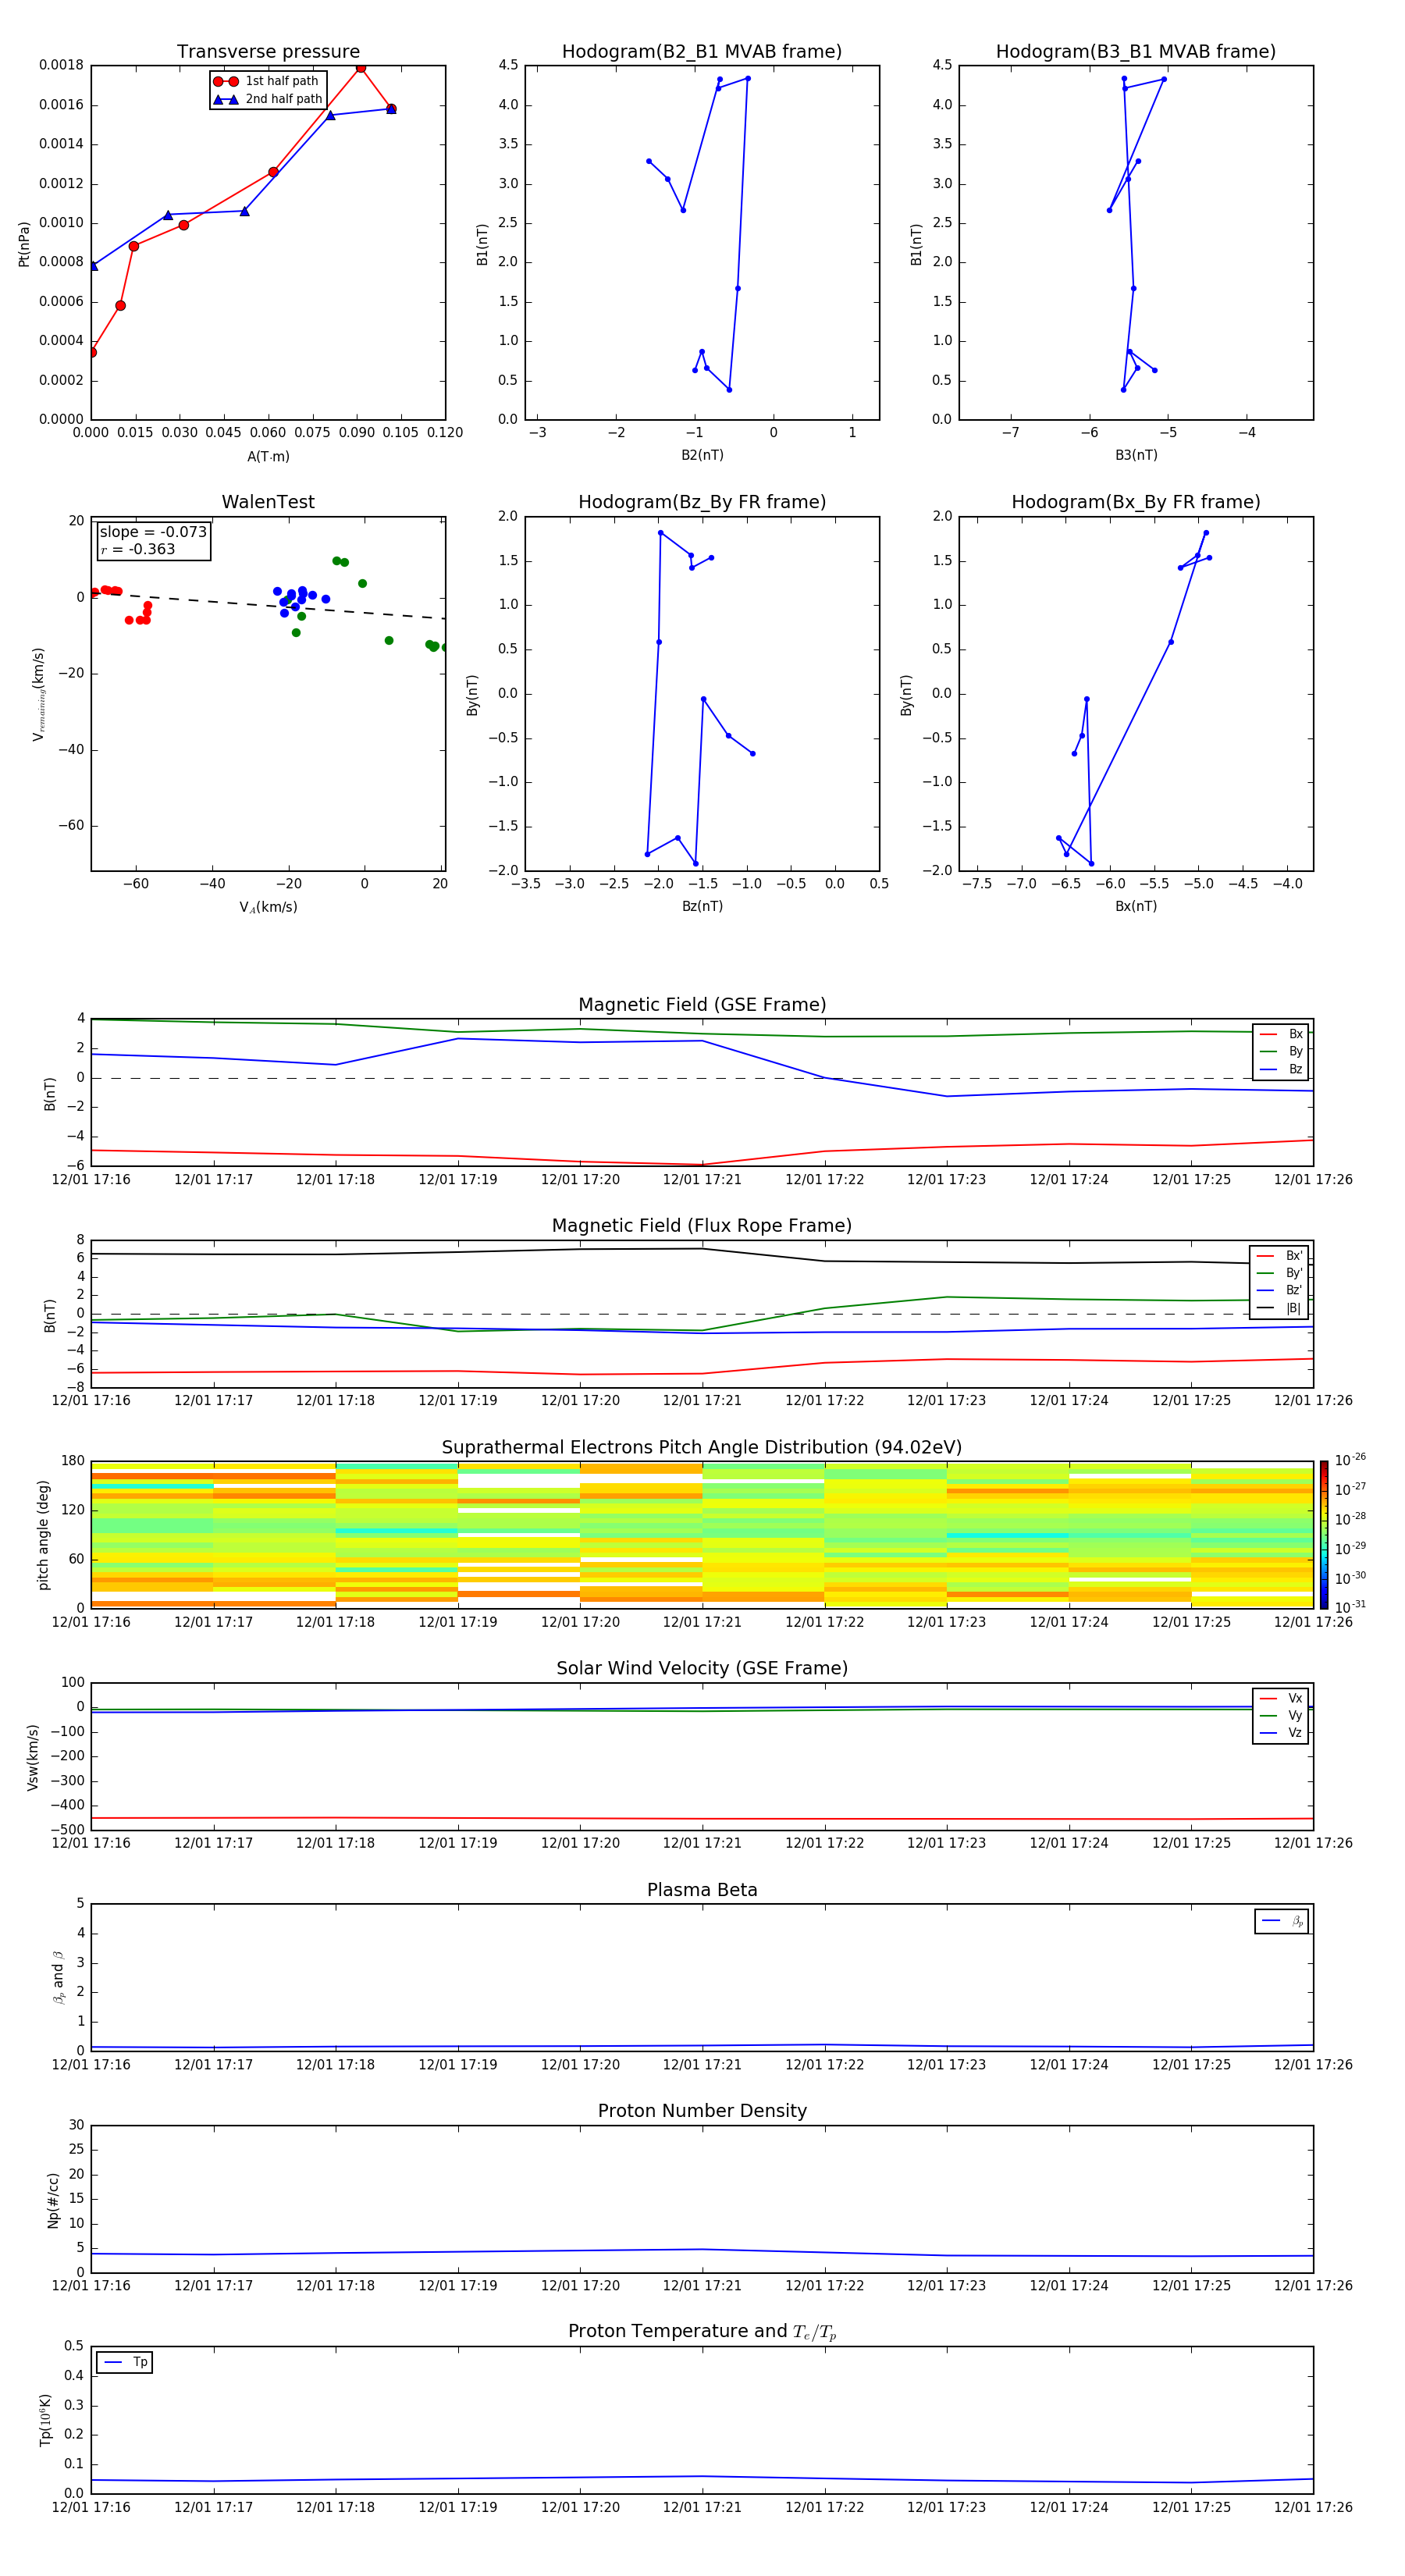
Task: Click the 'Hodogram(B2_B1 MVAB frame)' title
Action: 702,51
